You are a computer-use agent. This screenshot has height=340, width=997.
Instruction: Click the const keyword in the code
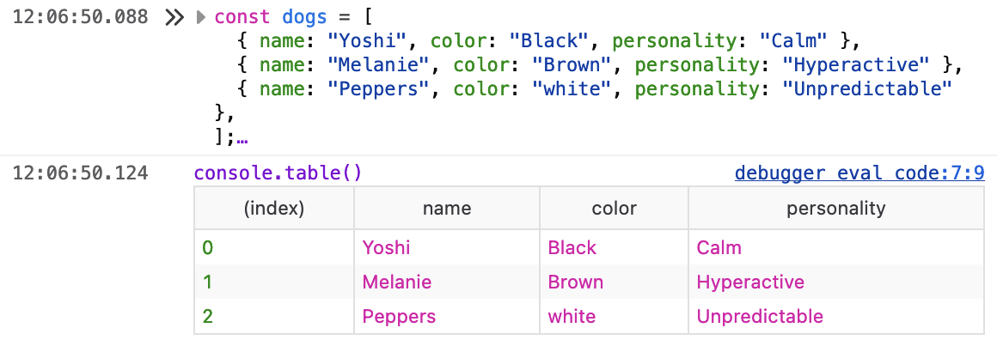[242, 17]
